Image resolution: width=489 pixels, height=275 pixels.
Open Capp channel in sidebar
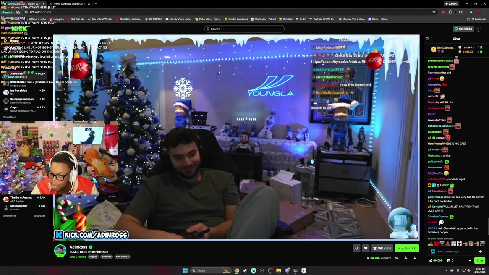[24, 109]
